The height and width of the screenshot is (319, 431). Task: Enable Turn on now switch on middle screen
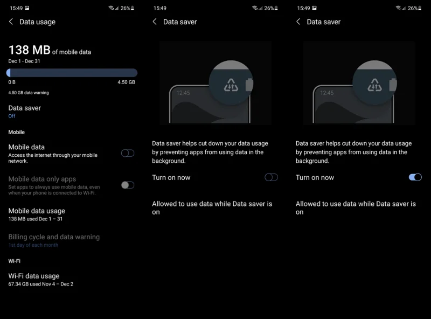pyautogui.click(x=272, y=177)
